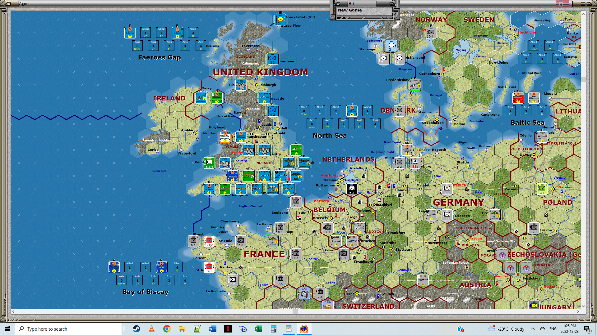Open Microsoft Word from the taskbar
This screenshot has width=597, height=335.
pyautogui.click(x=213, y=329)
